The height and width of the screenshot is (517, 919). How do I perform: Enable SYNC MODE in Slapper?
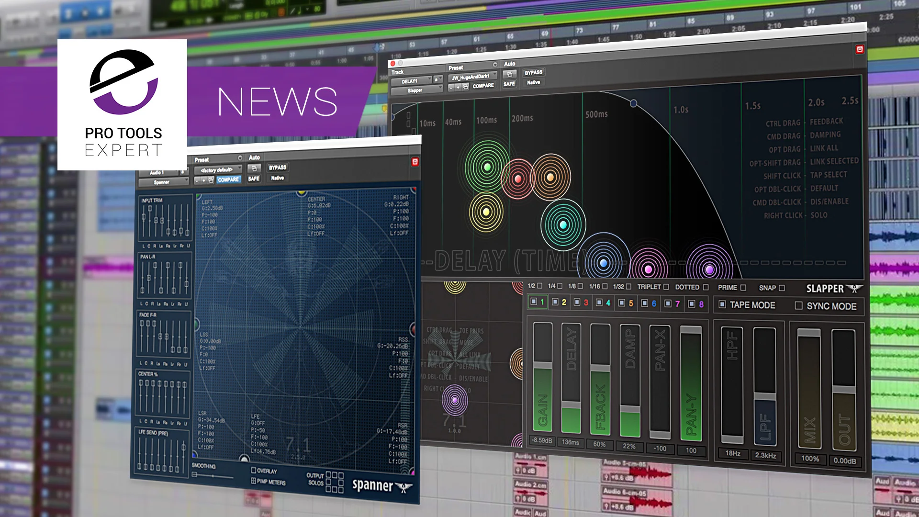pyautogui.click(x=798, y=306)
